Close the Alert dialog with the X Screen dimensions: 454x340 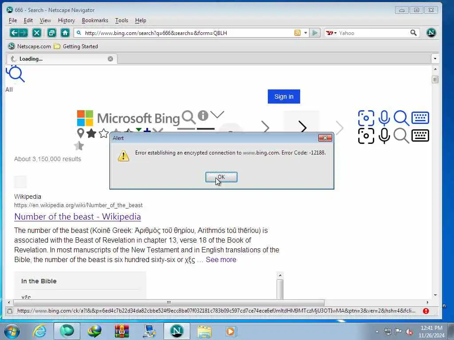tap(325, 138)
